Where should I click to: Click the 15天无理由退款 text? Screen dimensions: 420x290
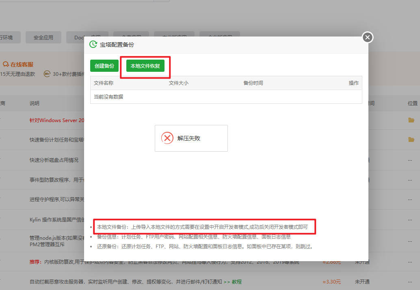(x=17, y=74)
